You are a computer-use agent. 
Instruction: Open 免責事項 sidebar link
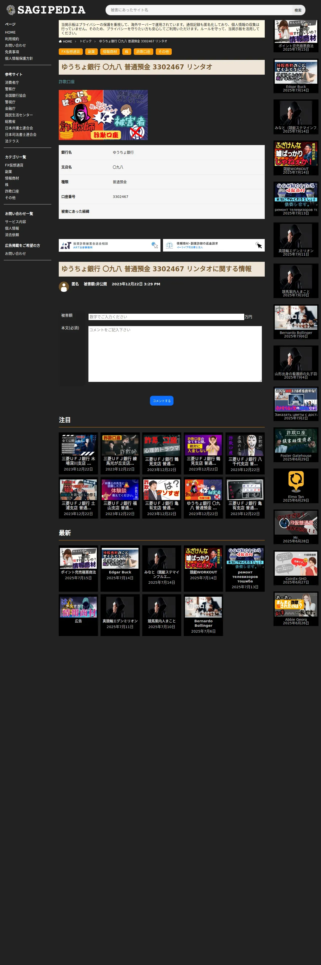12,52
